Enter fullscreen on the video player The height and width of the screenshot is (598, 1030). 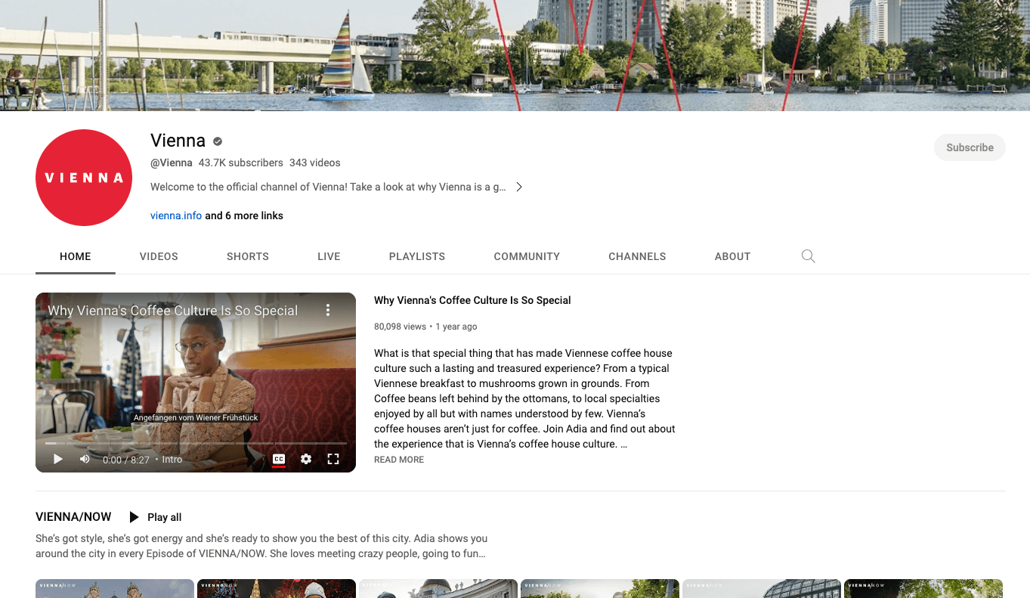(333, 459)
